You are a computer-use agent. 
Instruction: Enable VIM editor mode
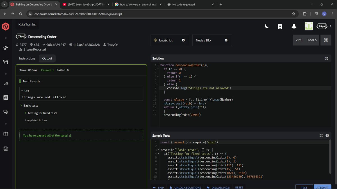tap(298, 40)
